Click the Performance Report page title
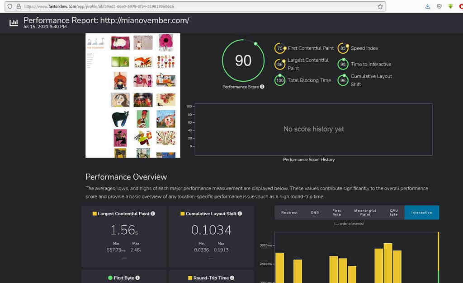463x283 pixels. pyautogui.click(x=106, y=20)
